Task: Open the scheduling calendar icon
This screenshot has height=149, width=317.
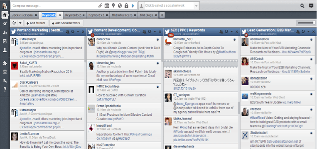Action: click(x=107, y=6)
